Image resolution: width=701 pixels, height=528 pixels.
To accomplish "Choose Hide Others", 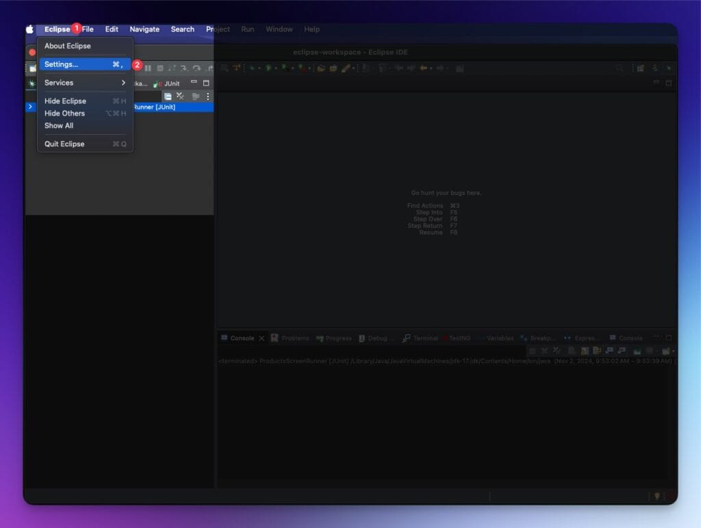I will pos(85,114).
